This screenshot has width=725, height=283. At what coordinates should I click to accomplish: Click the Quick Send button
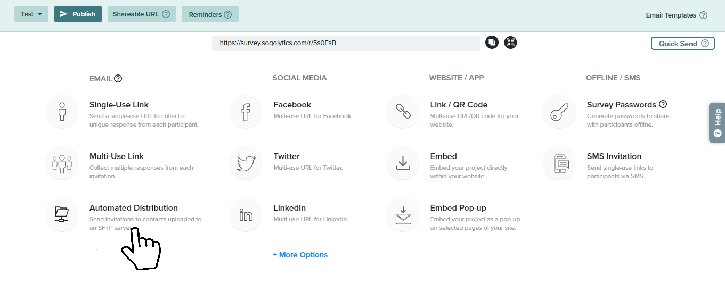click(x=682, y=44)
